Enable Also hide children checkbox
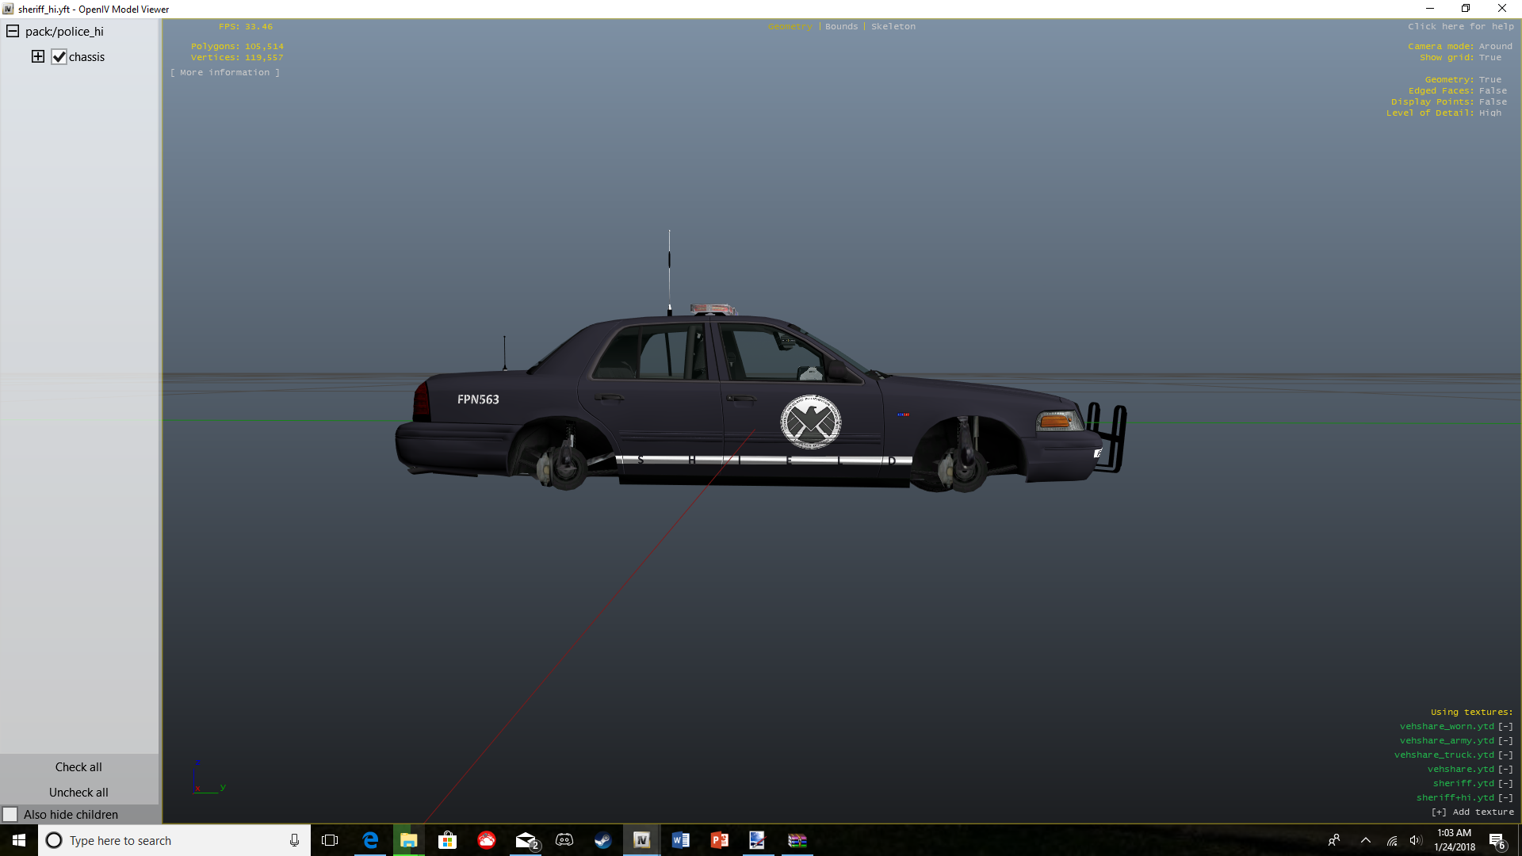 (10, 815)
